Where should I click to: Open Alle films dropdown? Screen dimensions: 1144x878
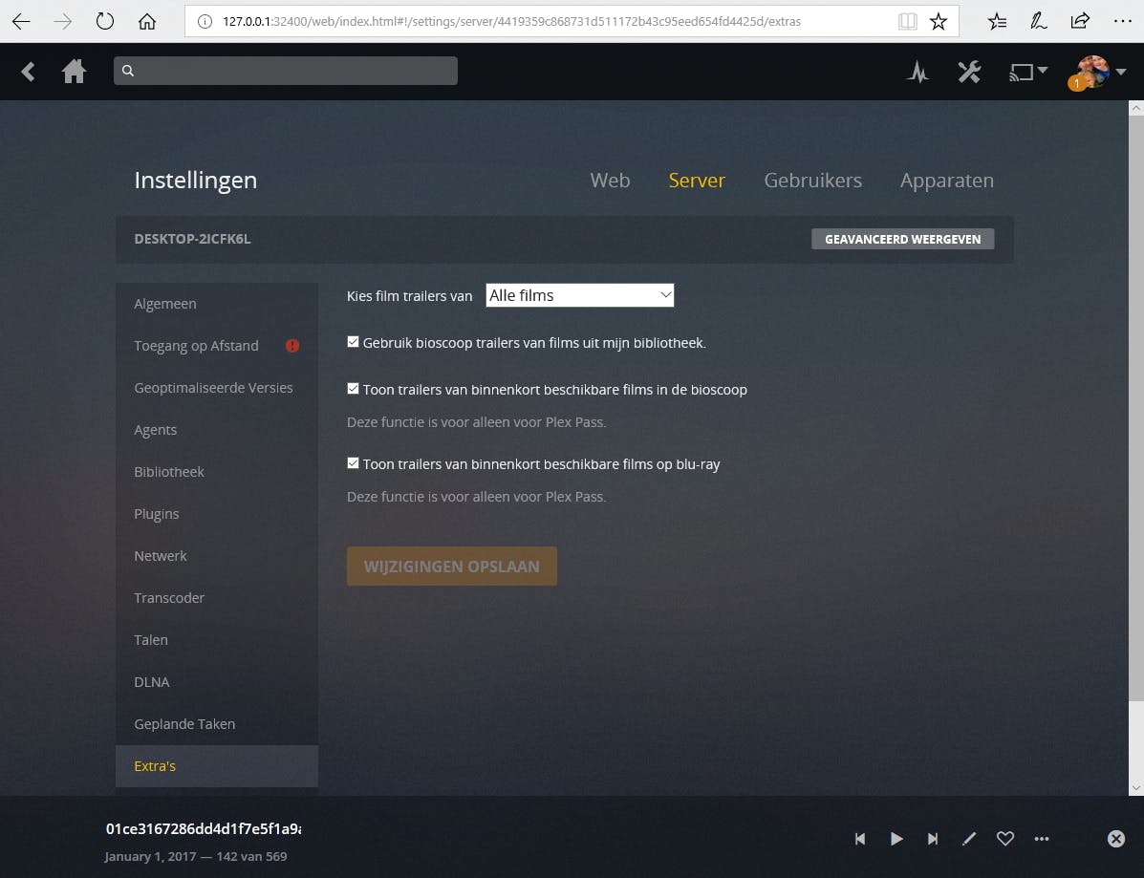pos(580,295)
